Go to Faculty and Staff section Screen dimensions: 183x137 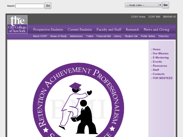(x=109, y=29)
